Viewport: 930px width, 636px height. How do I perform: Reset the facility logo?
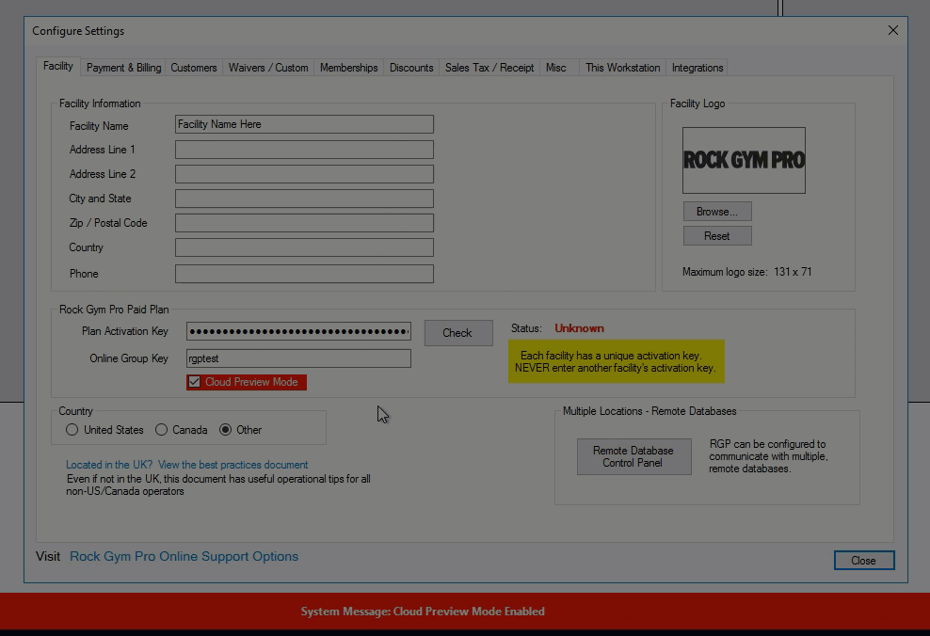click(717, 236)
